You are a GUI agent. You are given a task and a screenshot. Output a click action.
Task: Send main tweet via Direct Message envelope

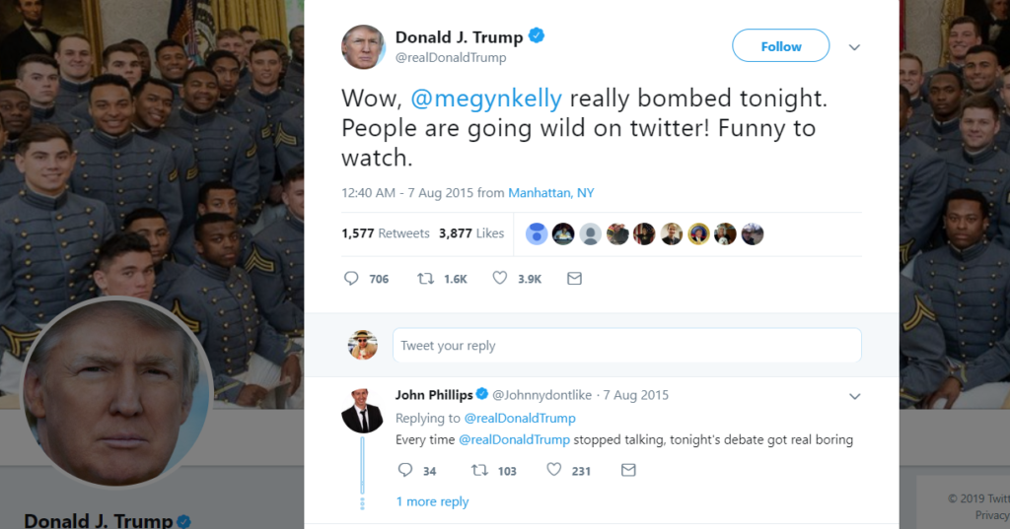pos(574,279)
